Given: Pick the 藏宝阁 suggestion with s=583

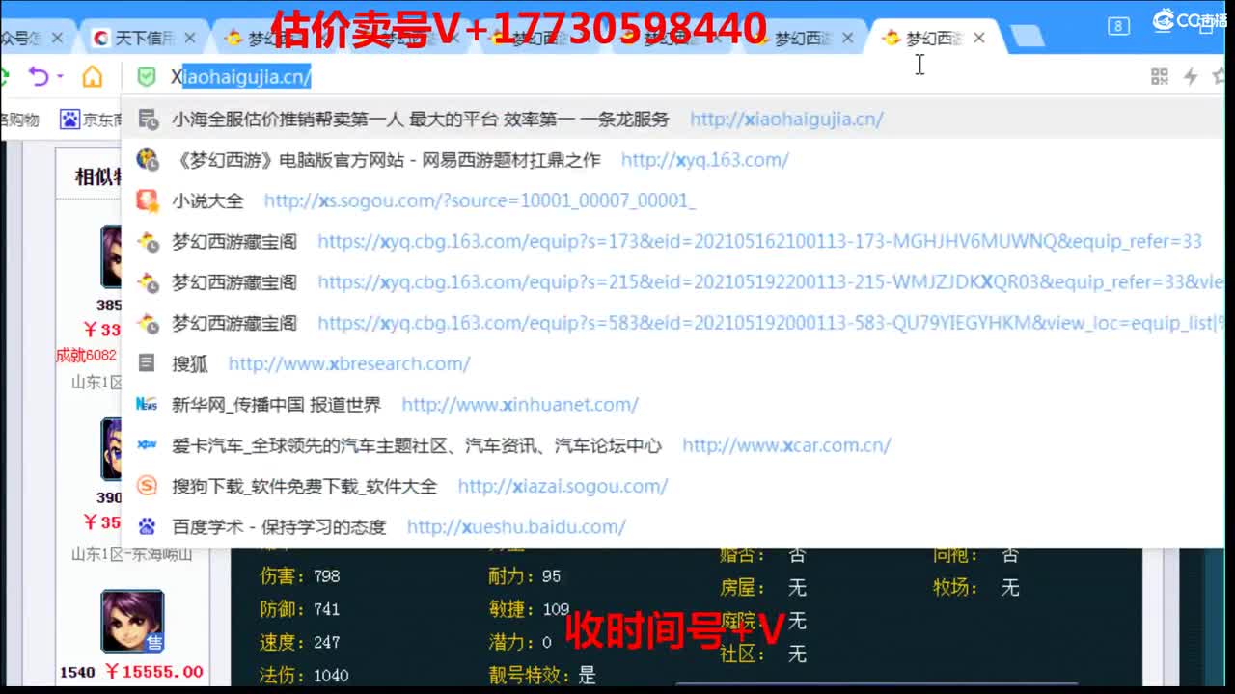Looking at the screenshot, I should 672,323.
